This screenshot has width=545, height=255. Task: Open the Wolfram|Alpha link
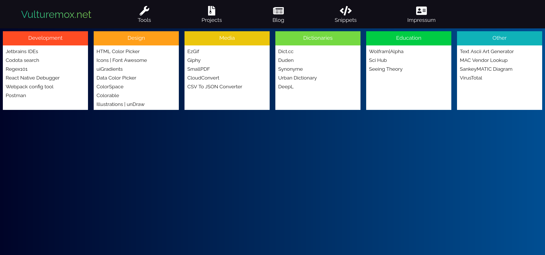pos(386,51)
